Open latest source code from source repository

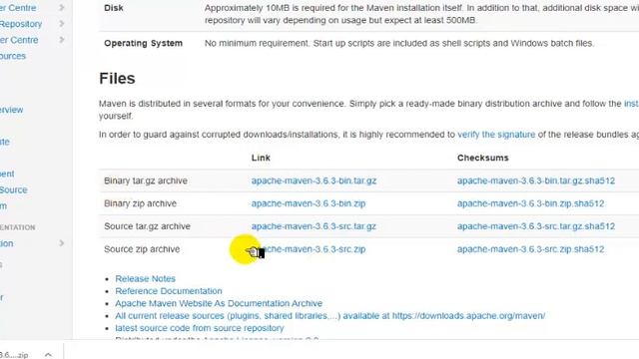pos(200,328)
